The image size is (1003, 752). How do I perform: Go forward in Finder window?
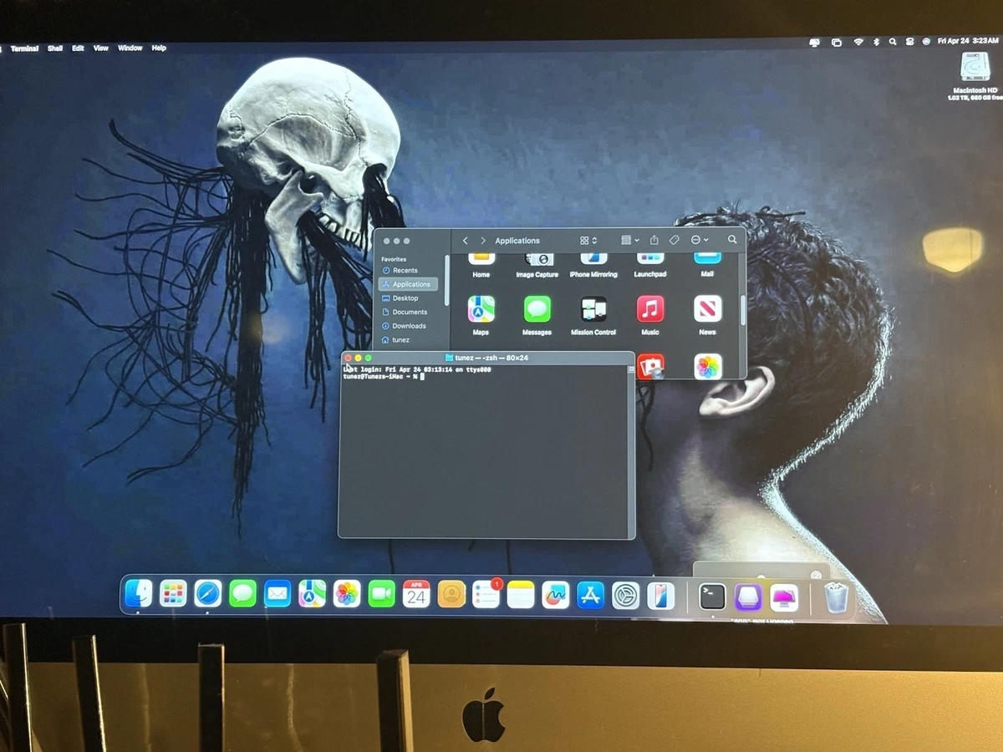coord(482,241)
